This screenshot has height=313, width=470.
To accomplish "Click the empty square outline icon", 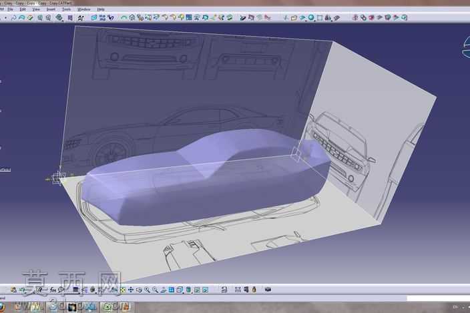I will coord(320,18).
